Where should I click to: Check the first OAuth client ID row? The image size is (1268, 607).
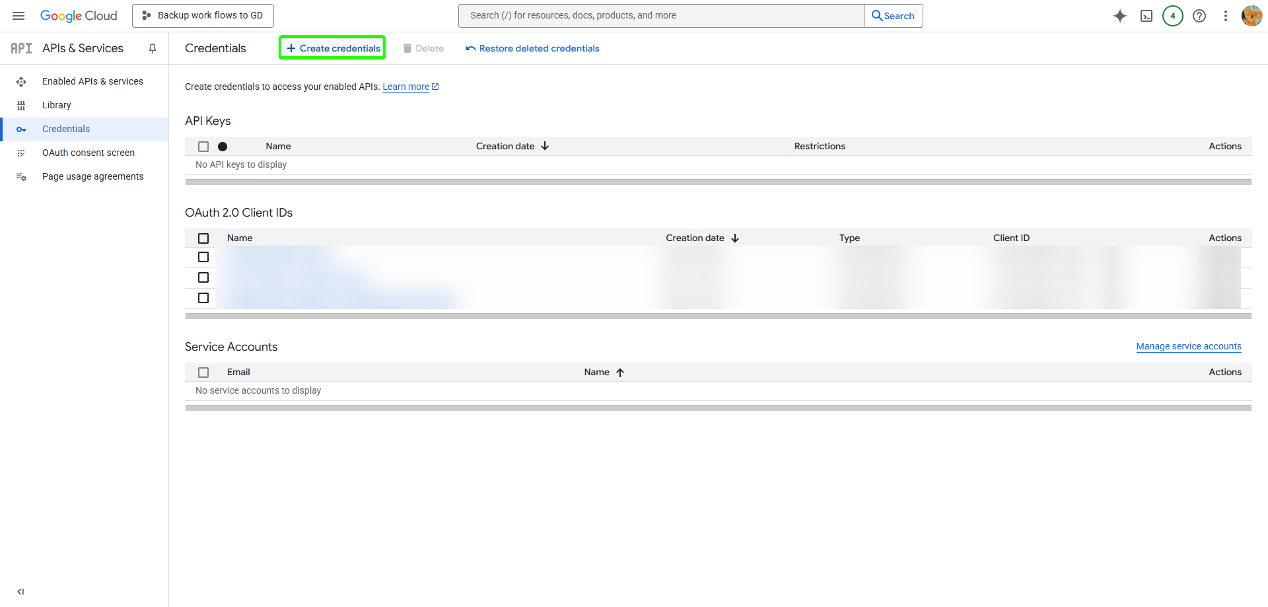pyautogui.click(x=203, y=257)
